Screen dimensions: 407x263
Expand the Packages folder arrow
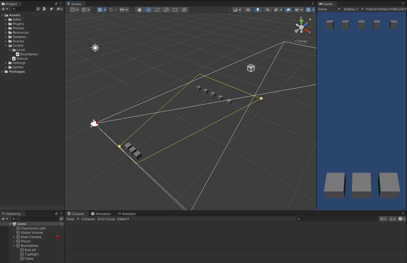pyautogui.click(x=2, y=72)
